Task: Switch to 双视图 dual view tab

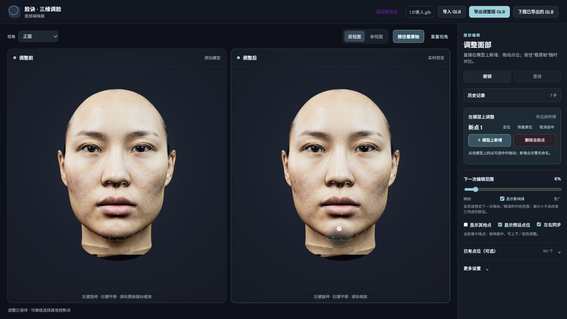Action: (354, 37)
